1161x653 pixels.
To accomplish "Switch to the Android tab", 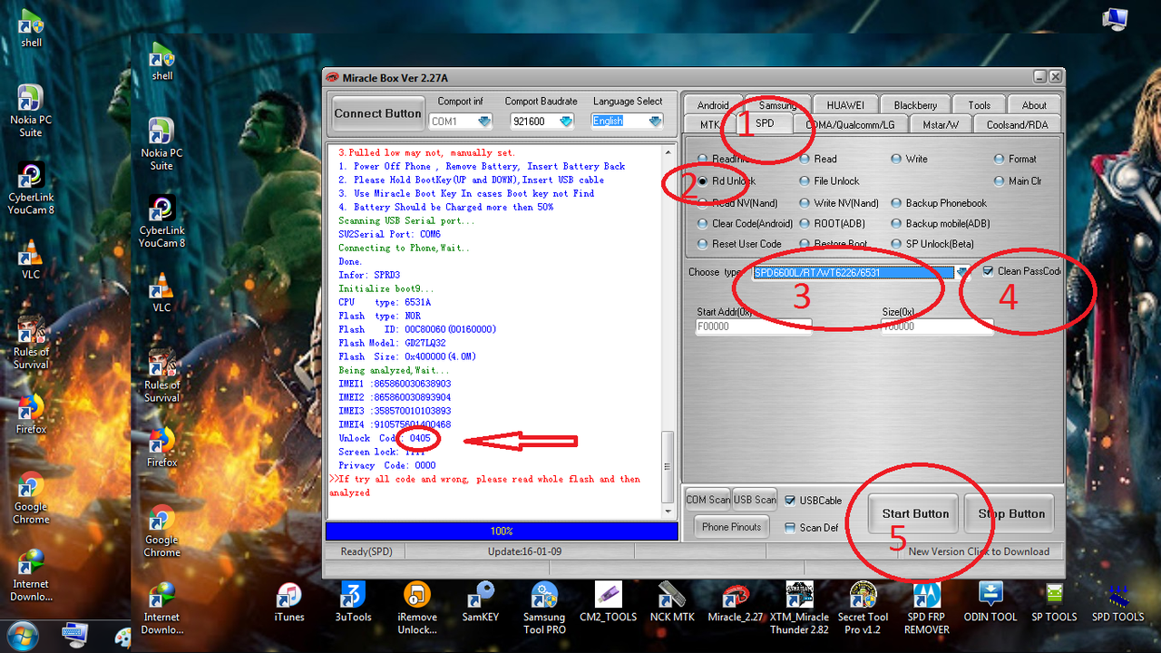I will [713, 104].
